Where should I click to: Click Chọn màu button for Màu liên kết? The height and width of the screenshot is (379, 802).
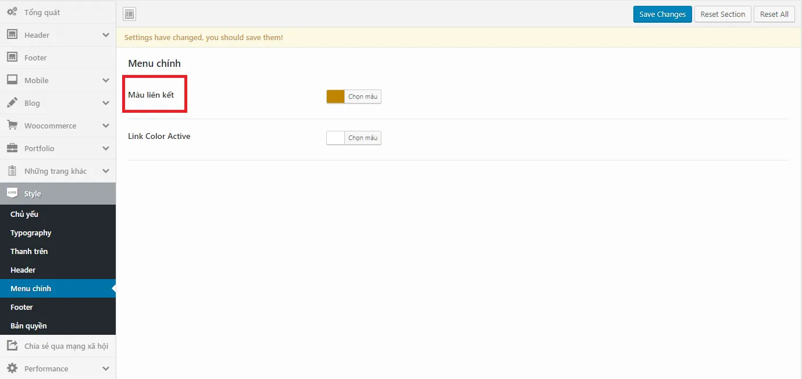point(363,96)
